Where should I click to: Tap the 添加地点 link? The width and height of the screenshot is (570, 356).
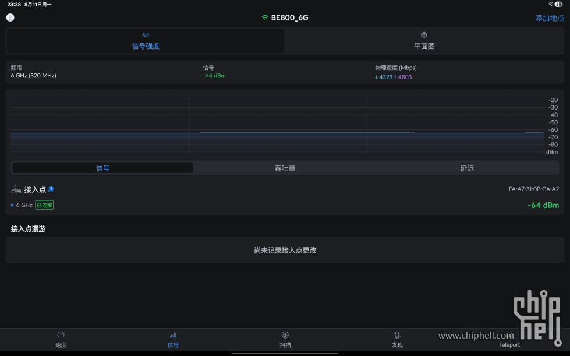549,18
